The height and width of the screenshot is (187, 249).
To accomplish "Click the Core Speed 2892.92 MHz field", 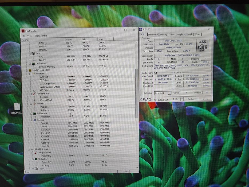I will [163, 76].
